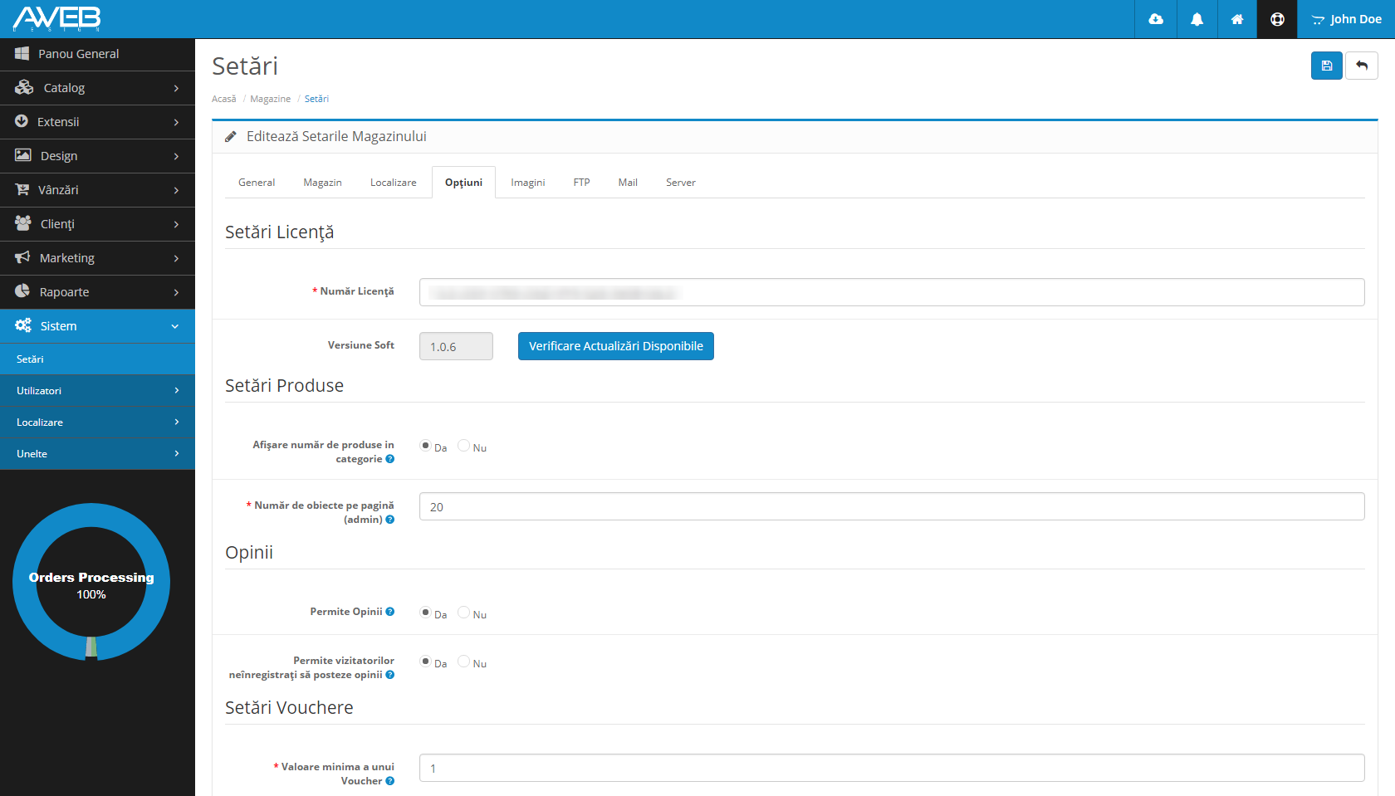Open the cloud download icon in header

tap(1156, 19)
